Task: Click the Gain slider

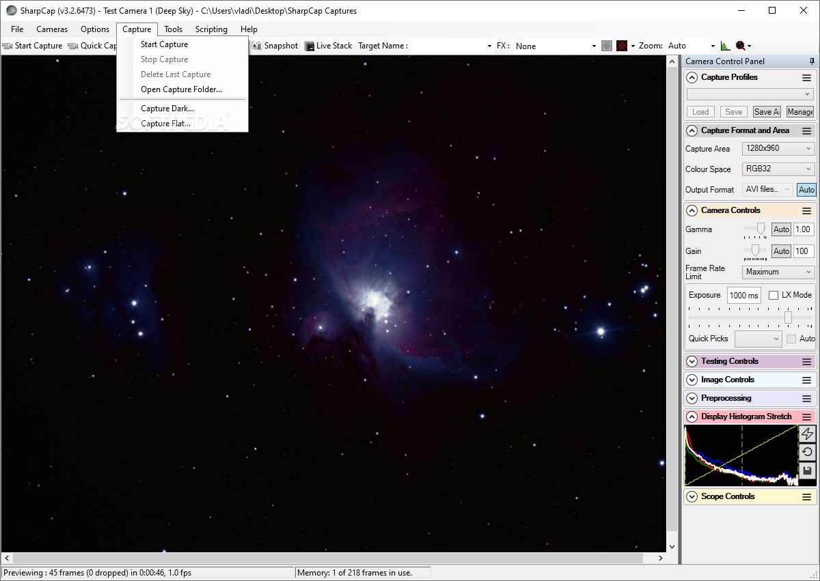Action: (756, 252)
